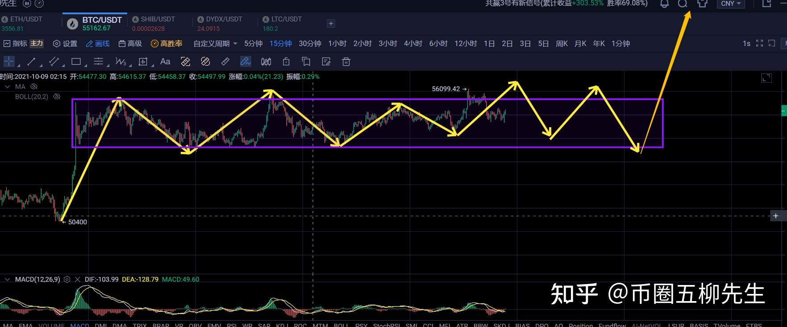
Task: Select the round ruler measure tool
Action: (x=205, y=62)
